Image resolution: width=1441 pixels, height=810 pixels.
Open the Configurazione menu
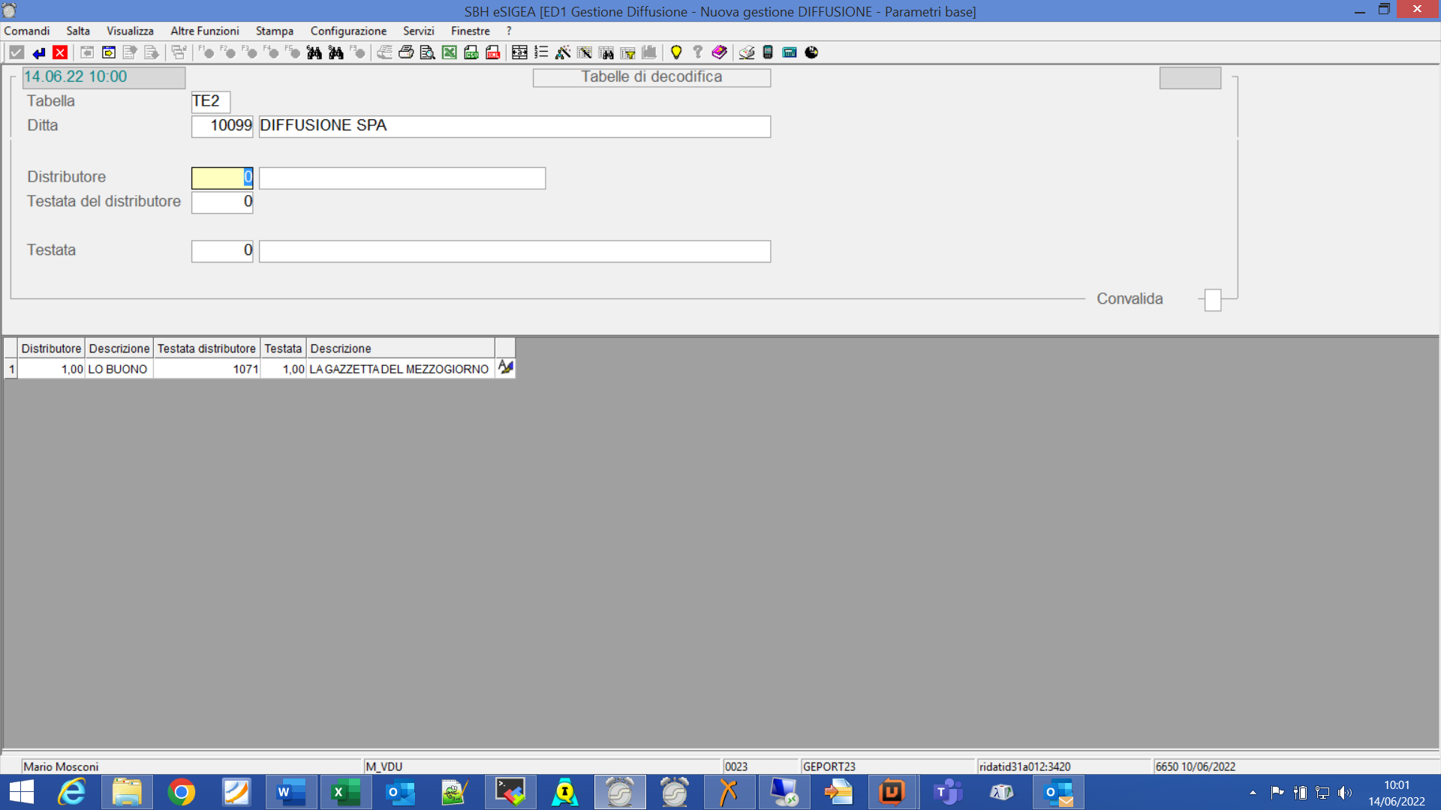[348, 31]
